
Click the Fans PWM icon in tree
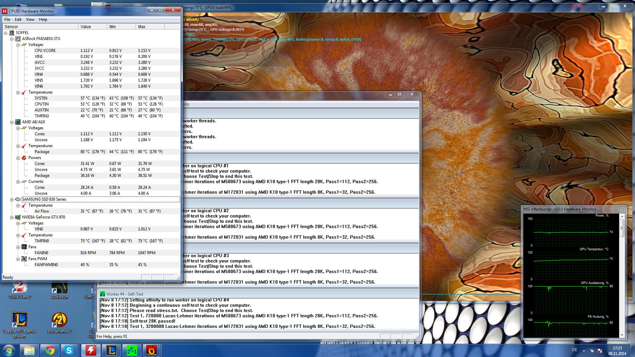click(24, 259)
